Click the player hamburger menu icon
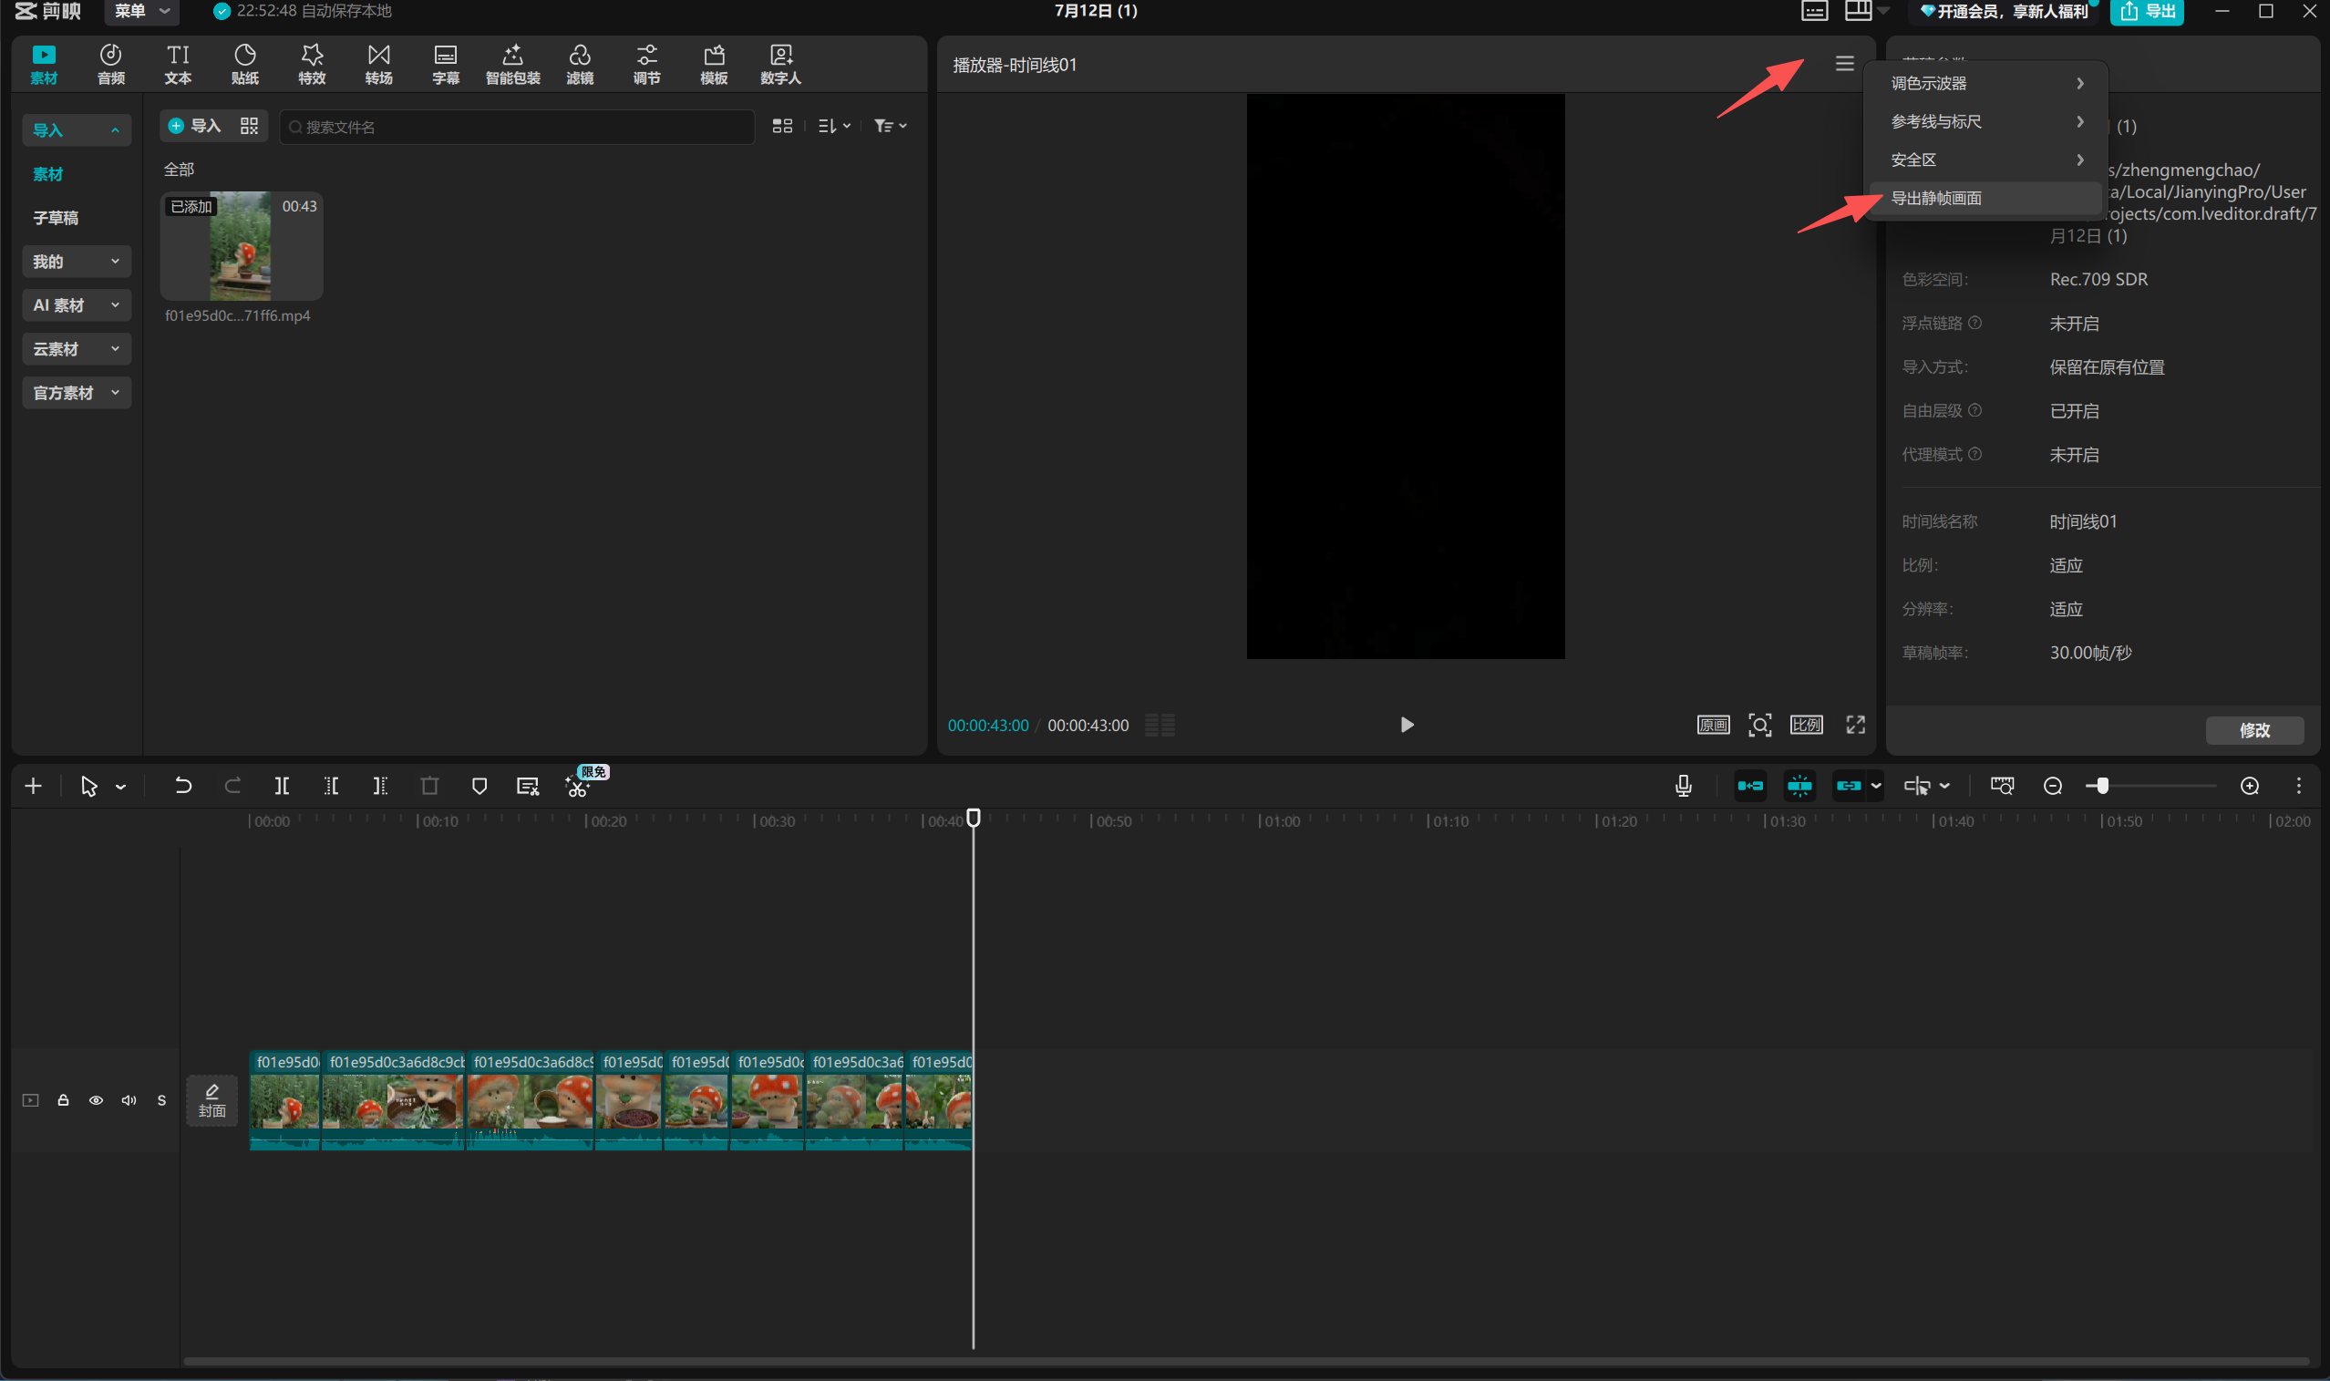This screenshot has width=2330, height=1381. [1844, 63]
